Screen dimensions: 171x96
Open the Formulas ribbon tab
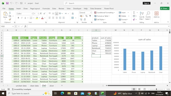click(x=46, y=9)
